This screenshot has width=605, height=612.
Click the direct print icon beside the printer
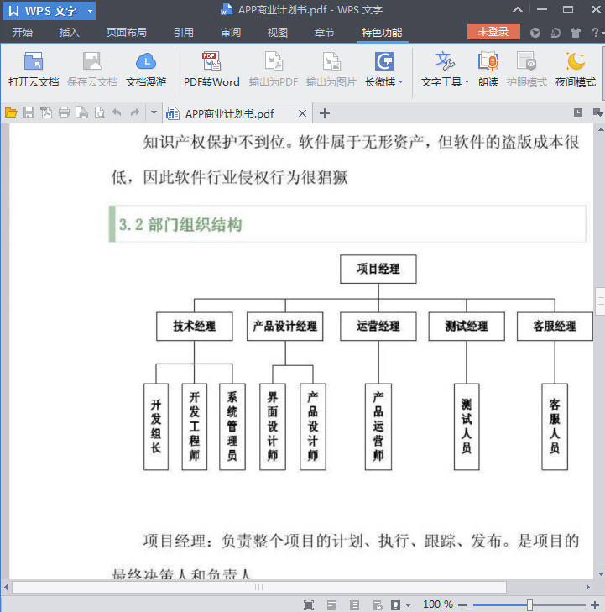point(82,112)
